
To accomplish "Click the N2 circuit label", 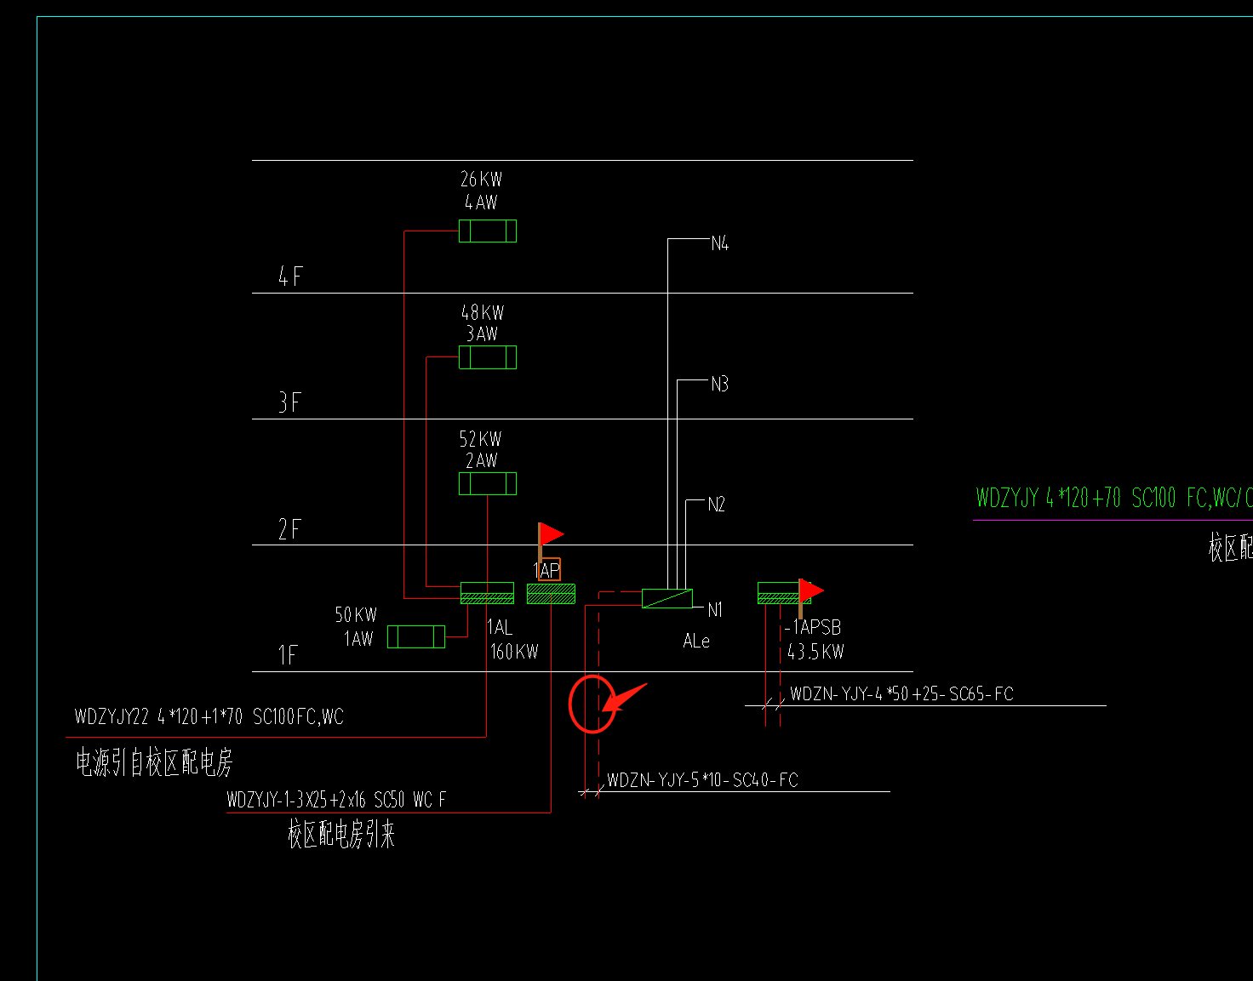I will [717, 505].
